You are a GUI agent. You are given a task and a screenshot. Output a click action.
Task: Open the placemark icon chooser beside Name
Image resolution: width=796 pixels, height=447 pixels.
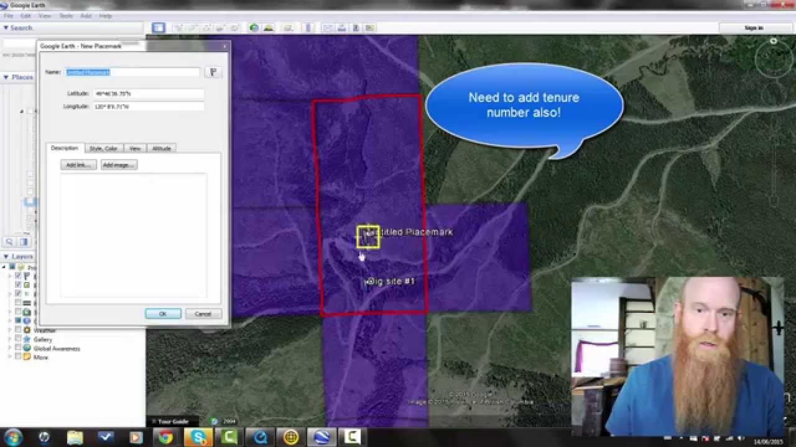(x=213, y=72)
